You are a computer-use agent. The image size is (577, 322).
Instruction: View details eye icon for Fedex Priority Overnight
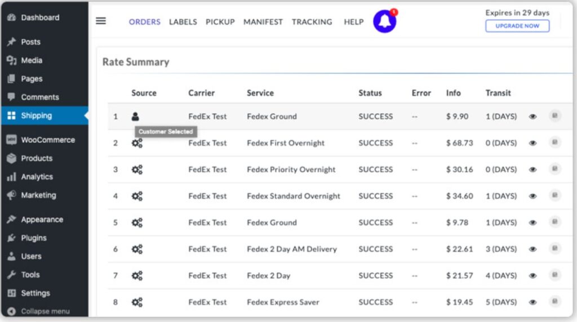point(532,169)
